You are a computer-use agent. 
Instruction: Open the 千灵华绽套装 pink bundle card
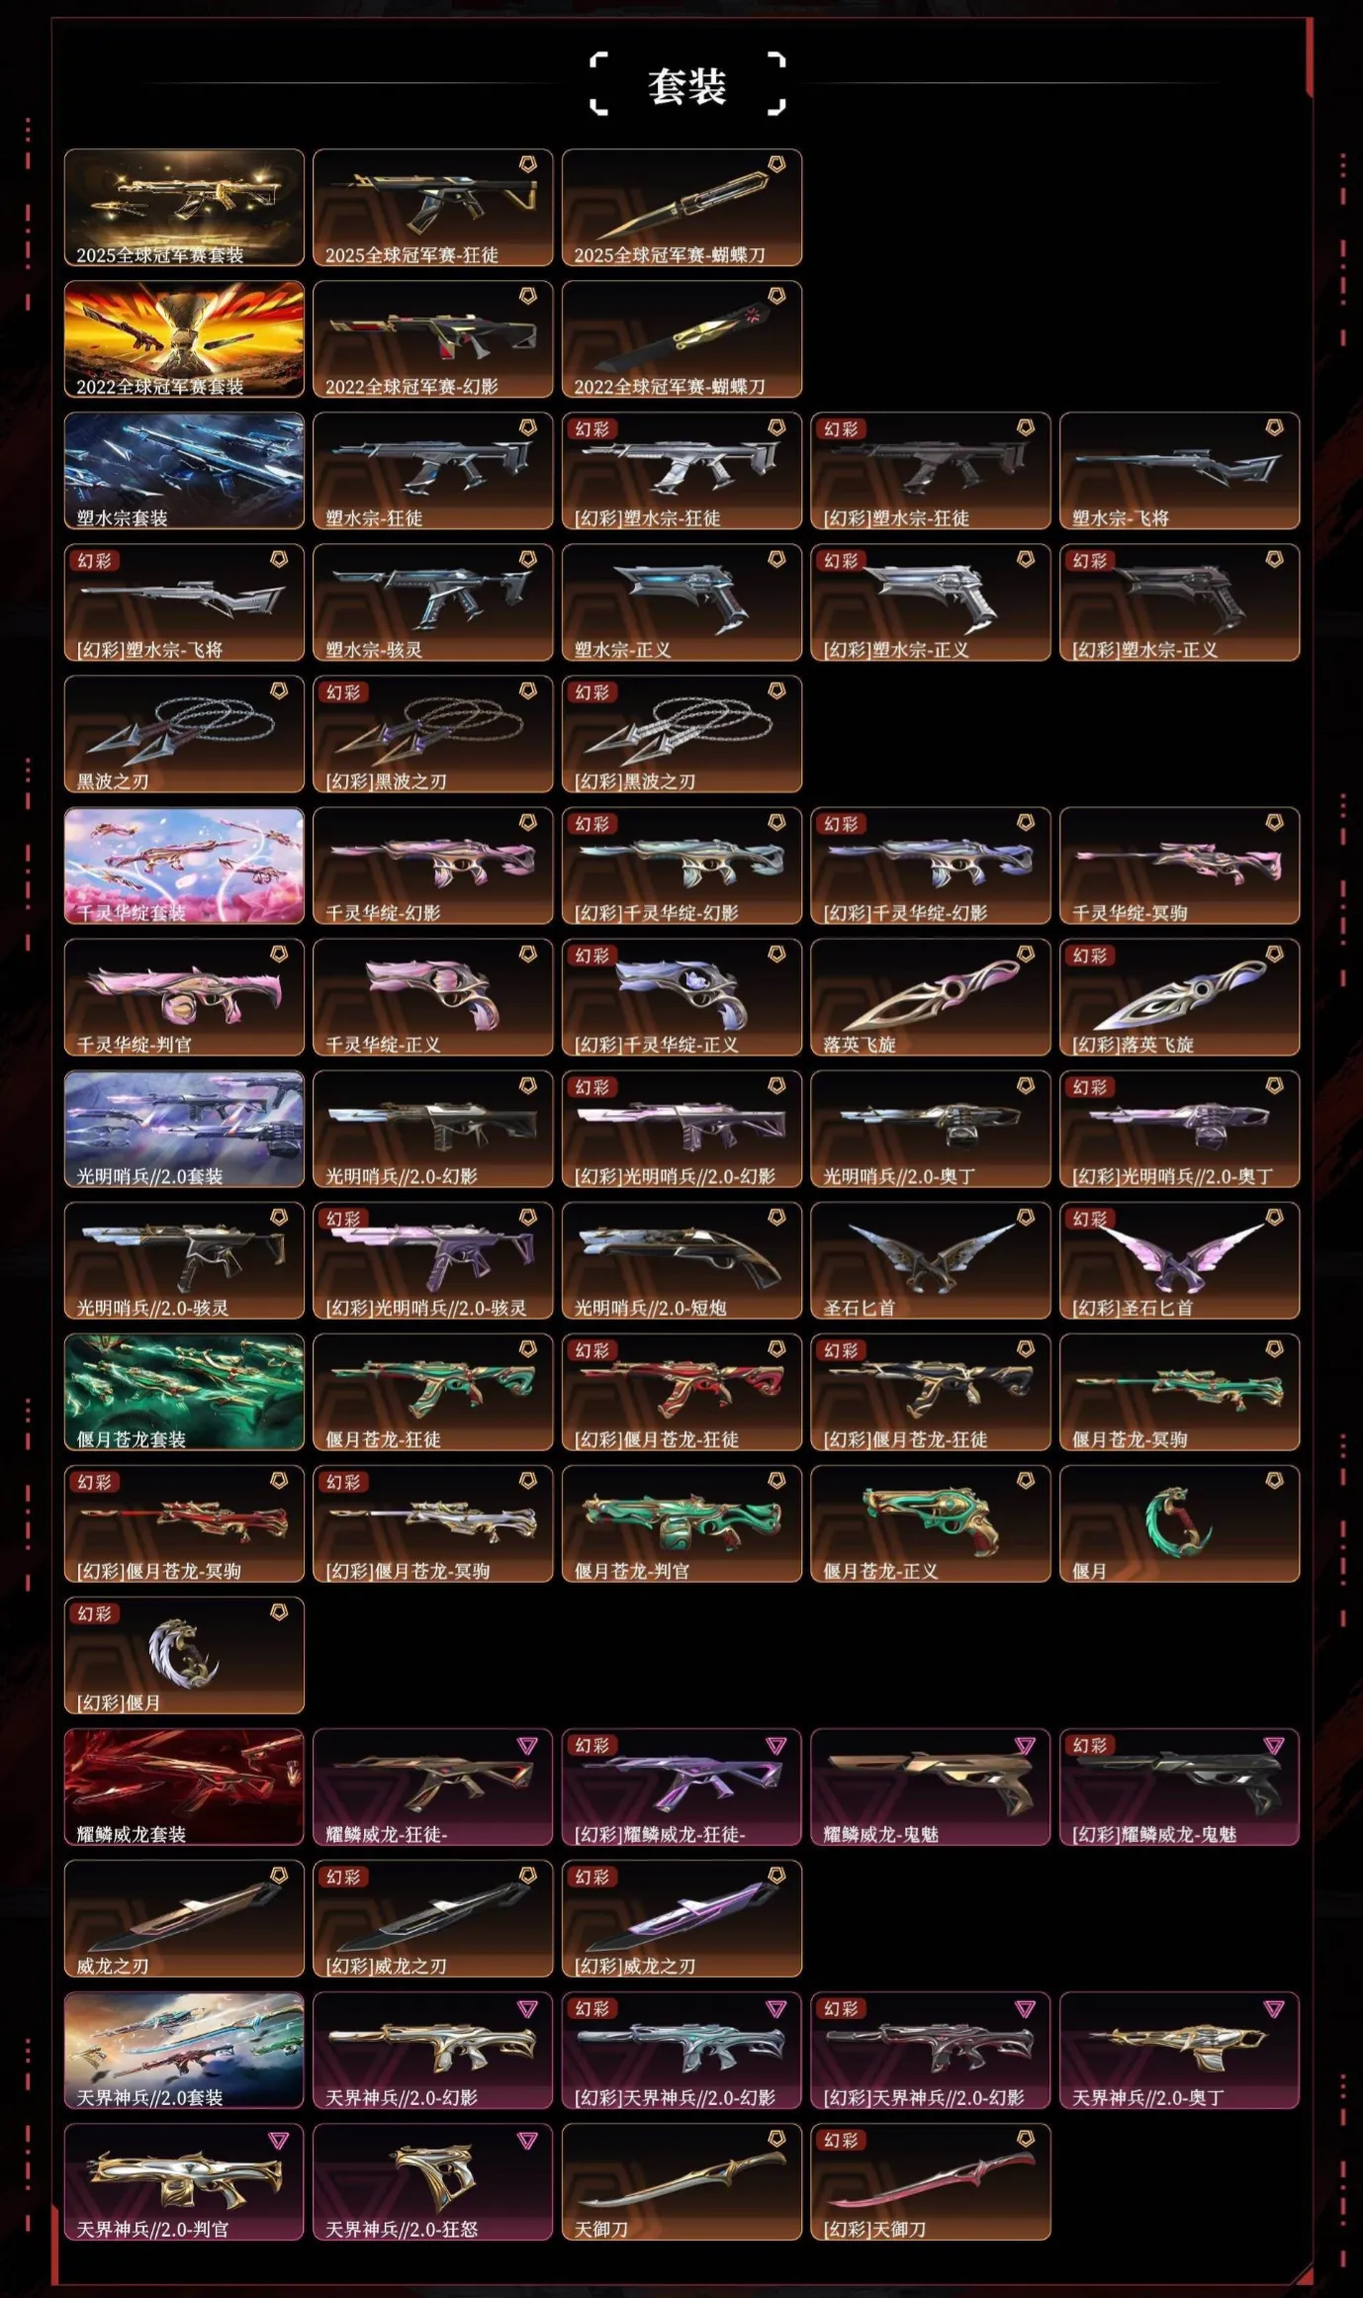(x=184, y=866)
